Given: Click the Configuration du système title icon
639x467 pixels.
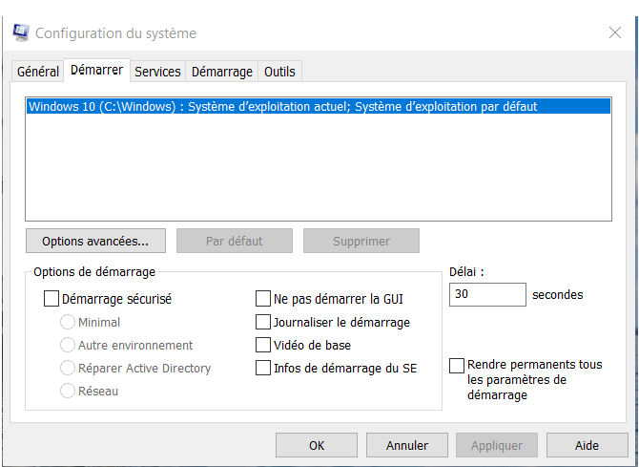Looking at the screenshot, I should click(x=20, y=32).
